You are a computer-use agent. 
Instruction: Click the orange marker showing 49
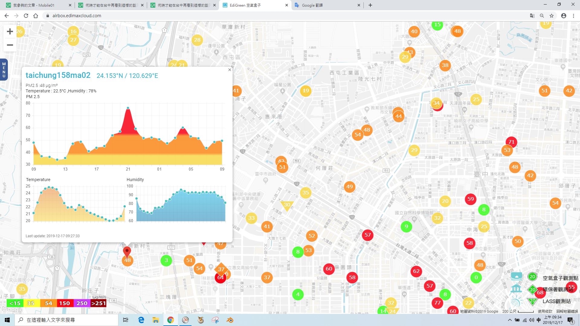coord(350,187)
